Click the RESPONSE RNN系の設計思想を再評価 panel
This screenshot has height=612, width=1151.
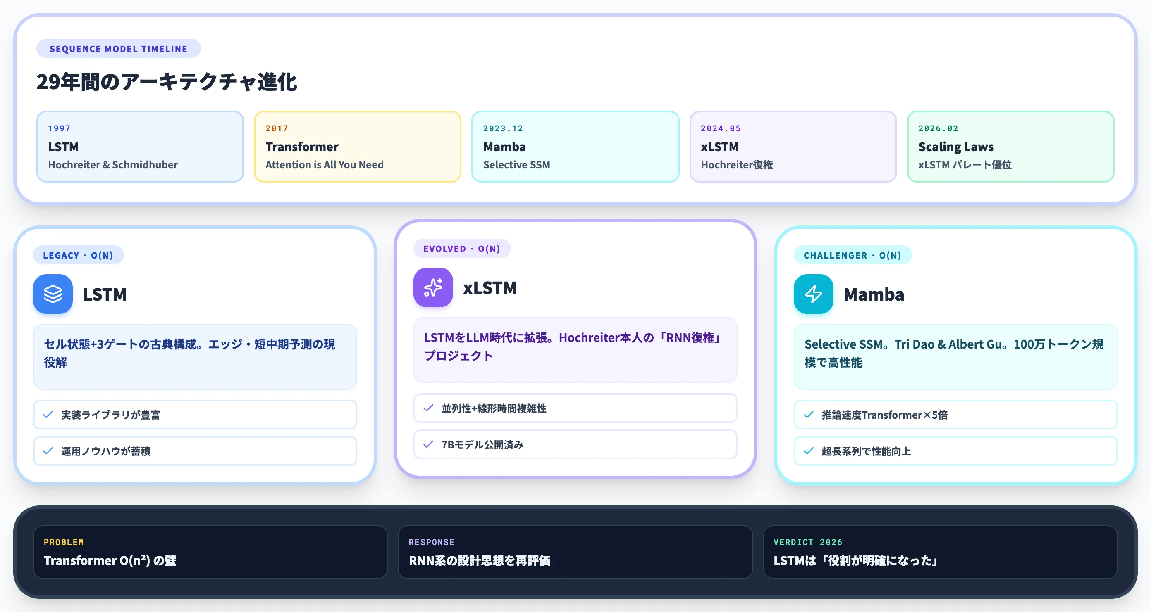pos(575,552)
